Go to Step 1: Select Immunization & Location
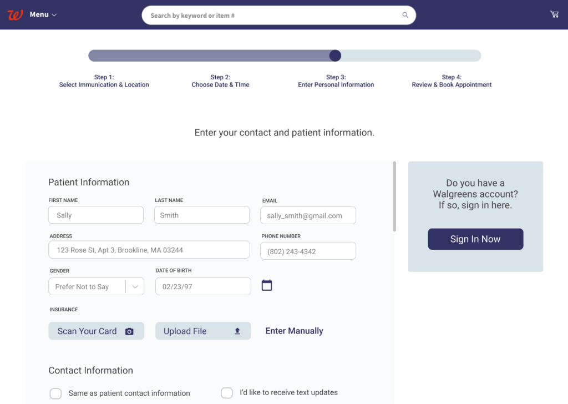This screenshot has height=404, width=568. click(x=104, y=81)
